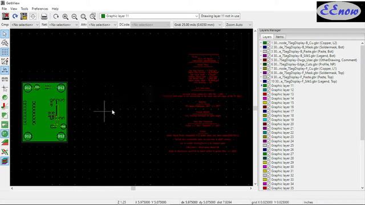Select the arrow selection tool
The image size is (365, 205).
pyautogui.click(x=5, y=34)
